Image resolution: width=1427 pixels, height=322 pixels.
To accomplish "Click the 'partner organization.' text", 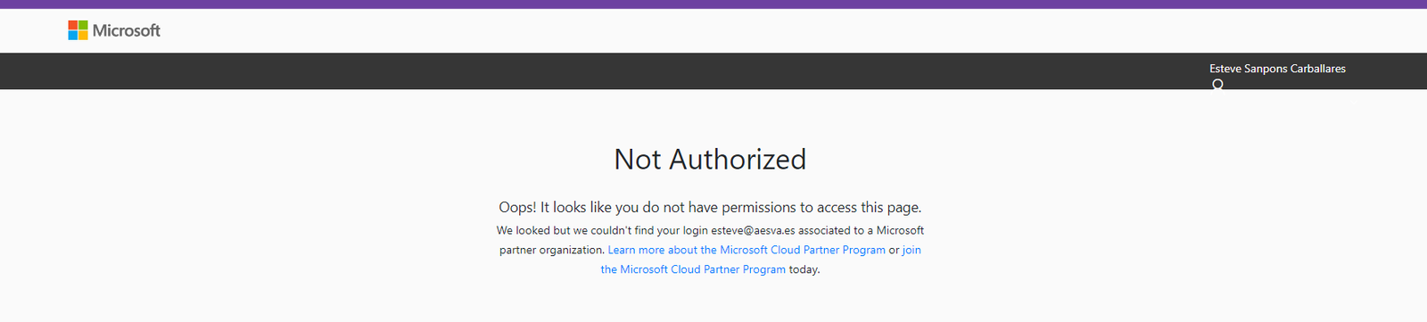I will (x=552, y=250).
